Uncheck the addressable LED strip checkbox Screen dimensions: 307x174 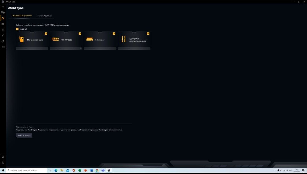[148, 34]
